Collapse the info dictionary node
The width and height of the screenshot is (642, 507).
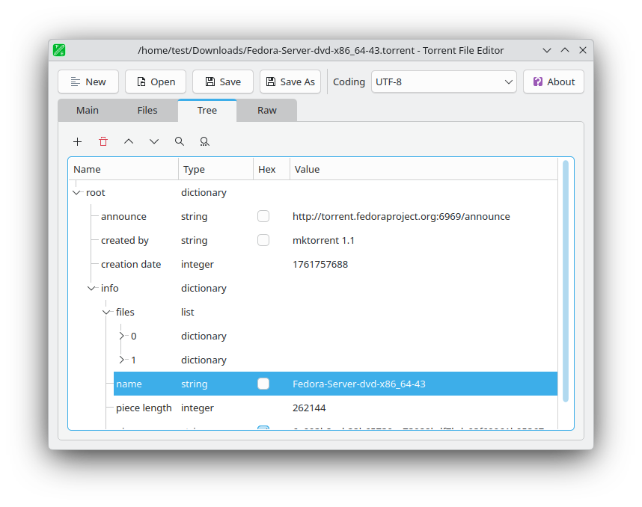click(x=91, y=288)
